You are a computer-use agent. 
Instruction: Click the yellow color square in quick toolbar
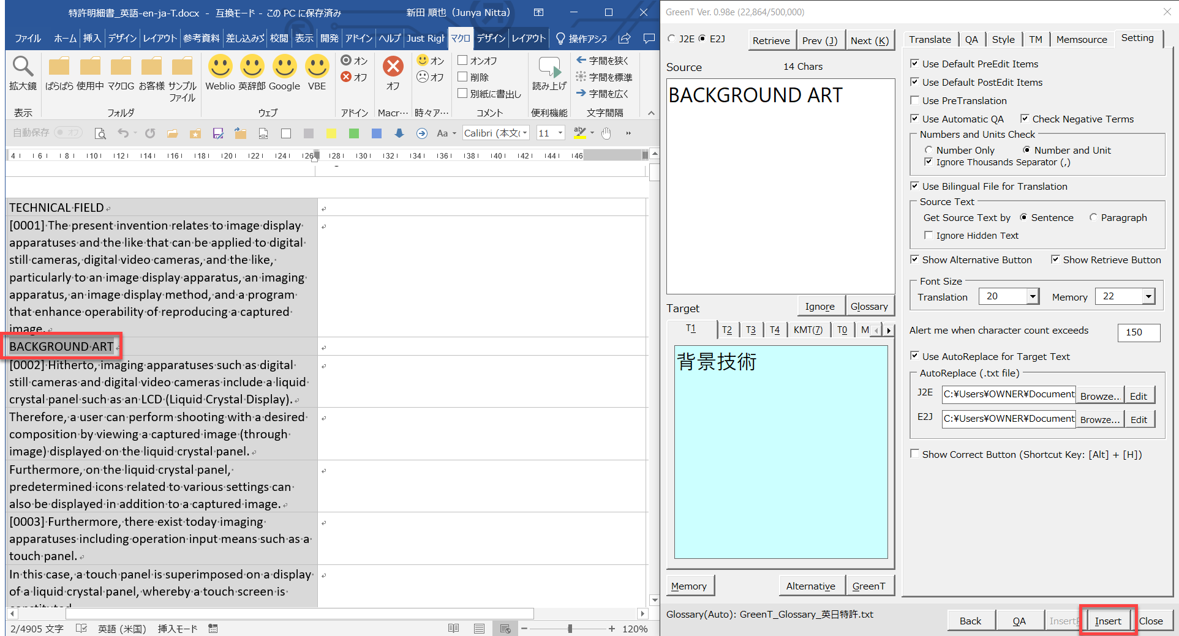coord(331,133)
